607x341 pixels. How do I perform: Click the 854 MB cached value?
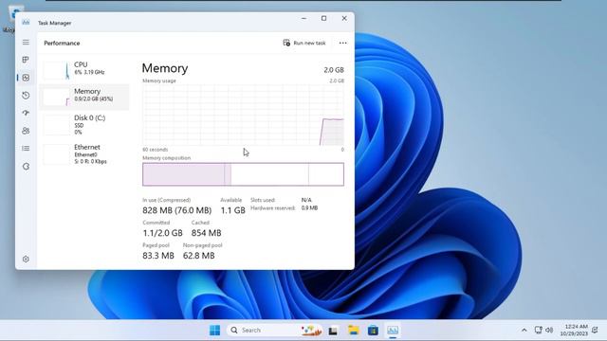pyautogui.click(x=207, y=233)
